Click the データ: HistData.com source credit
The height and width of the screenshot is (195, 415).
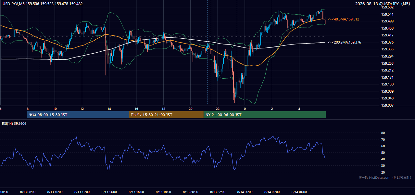pyautogui.click(x=385, y=177)
